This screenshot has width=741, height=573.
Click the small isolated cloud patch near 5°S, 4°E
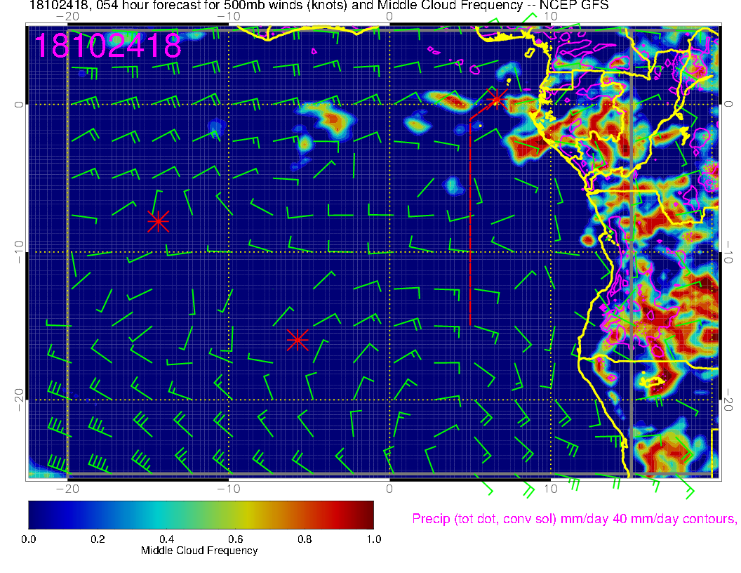[x=454, y=185]
